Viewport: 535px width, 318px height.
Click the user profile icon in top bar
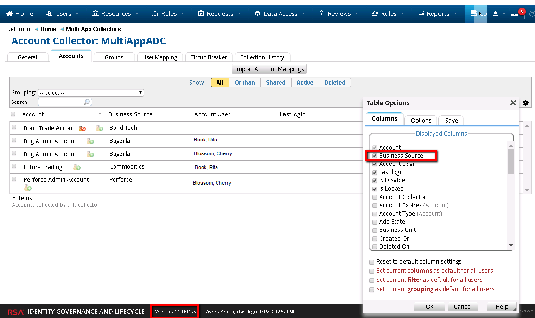tap(495, 13)
